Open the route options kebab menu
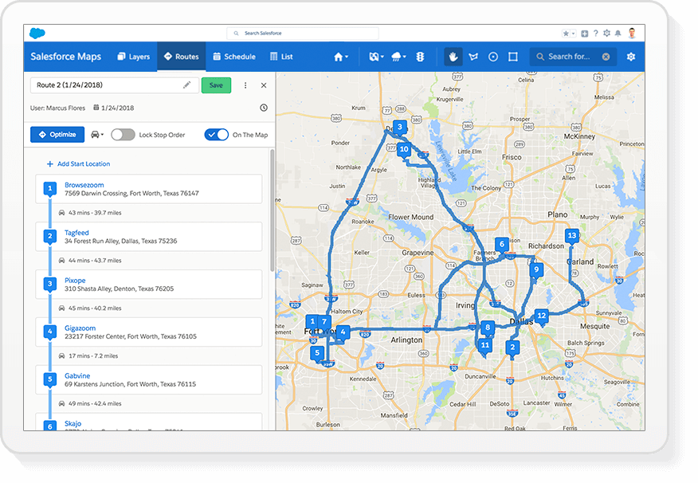Screen dimensions: 698x483 click(x=245, y=85)
